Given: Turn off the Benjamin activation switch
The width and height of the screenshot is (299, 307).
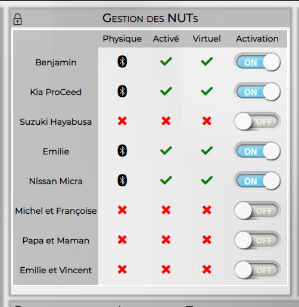Looking at the screenshot, I should coord(257,62).
